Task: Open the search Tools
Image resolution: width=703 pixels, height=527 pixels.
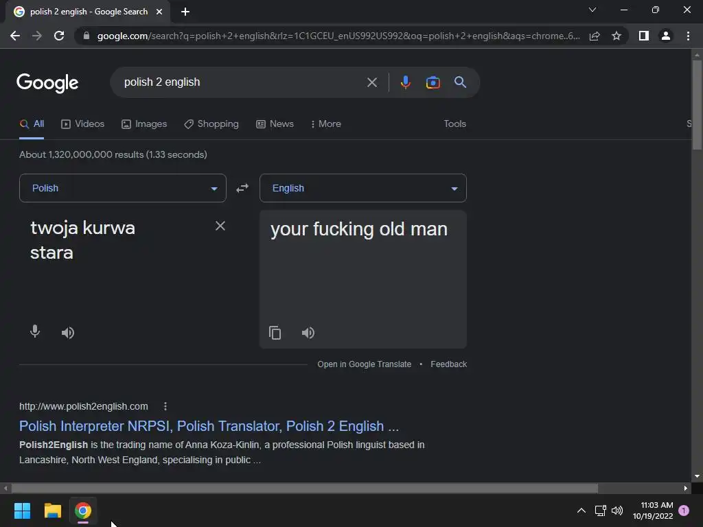Action: (x=454, y=124)
